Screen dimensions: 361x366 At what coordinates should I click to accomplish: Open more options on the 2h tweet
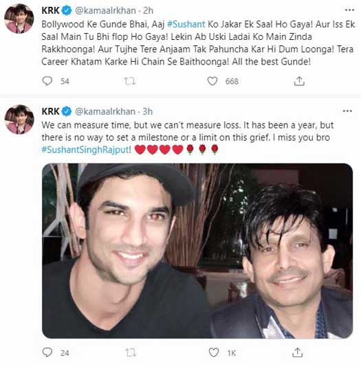click(349, 10)
